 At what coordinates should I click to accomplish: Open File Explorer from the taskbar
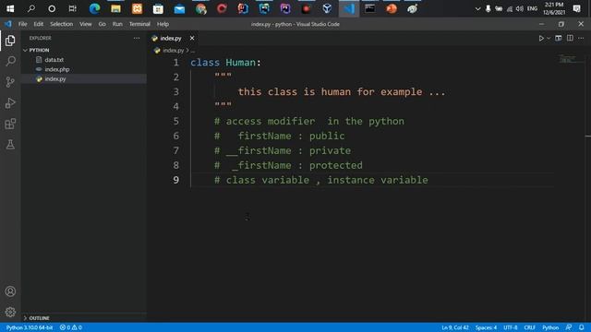pos(115,8)
